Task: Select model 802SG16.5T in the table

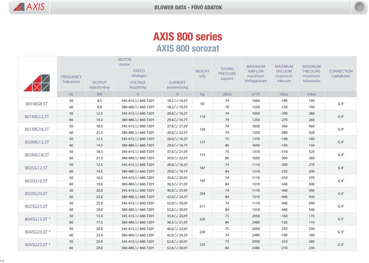Action: (x=36, y=181)
